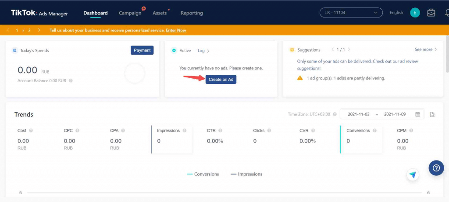Viewport: 449px width, 202px height.
Task: Show Account Balance help tooltip icon
Action: coord(71,80)
